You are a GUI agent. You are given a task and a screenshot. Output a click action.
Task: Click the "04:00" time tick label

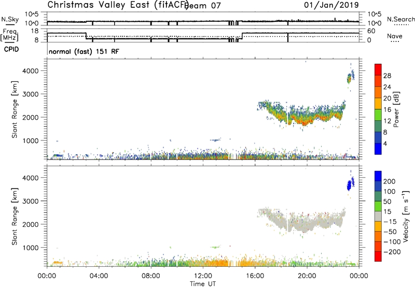point(99,276)
